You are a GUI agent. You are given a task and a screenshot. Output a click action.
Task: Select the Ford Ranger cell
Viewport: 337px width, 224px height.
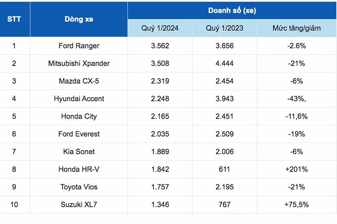click(79, 46)
